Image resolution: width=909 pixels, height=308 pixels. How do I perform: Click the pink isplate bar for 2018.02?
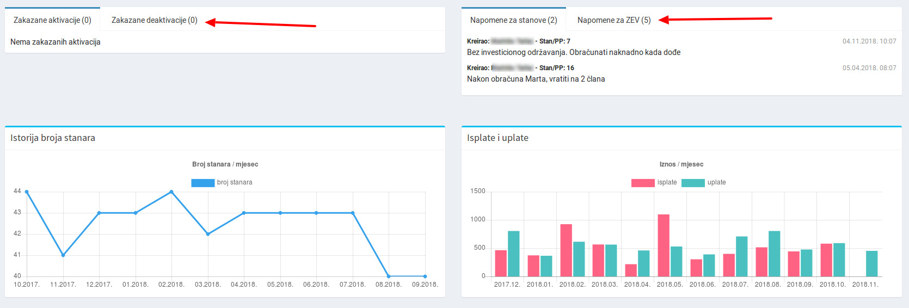click(566, 250)
